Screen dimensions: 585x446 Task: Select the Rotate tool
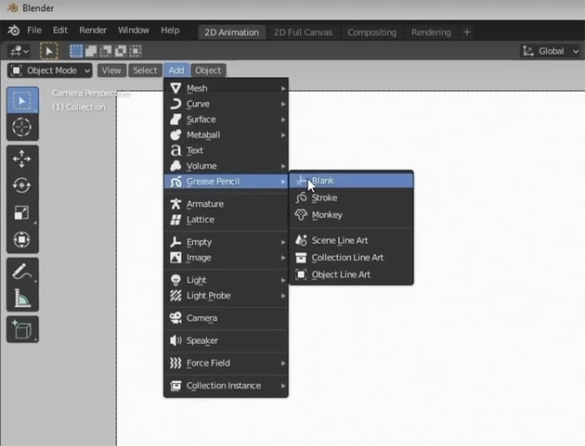tap(22, 185)
